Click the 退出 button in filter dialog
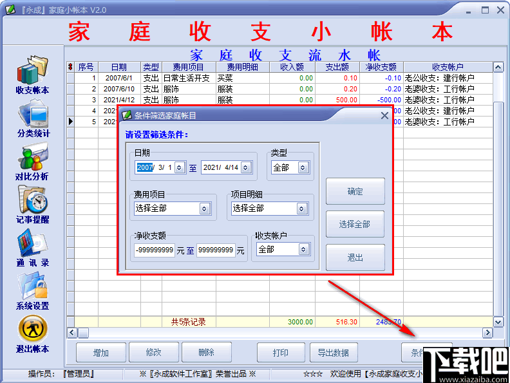The width and height of the screenshot is (510, 383). pyautogui.click(x=355, y=257)
